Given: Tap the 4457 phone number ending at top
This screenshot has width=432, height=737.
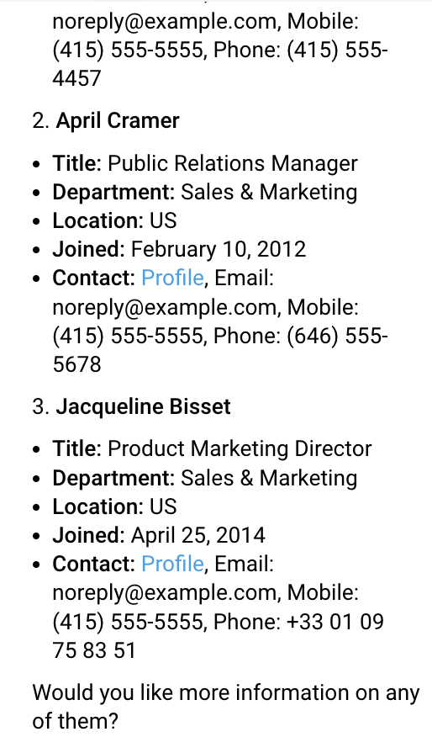Looking at the screenshot, I should (x=76, y=78).
